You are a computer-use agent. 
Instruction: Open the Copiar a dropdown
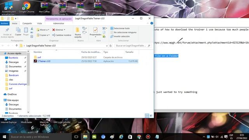click(x=43, y=35)
